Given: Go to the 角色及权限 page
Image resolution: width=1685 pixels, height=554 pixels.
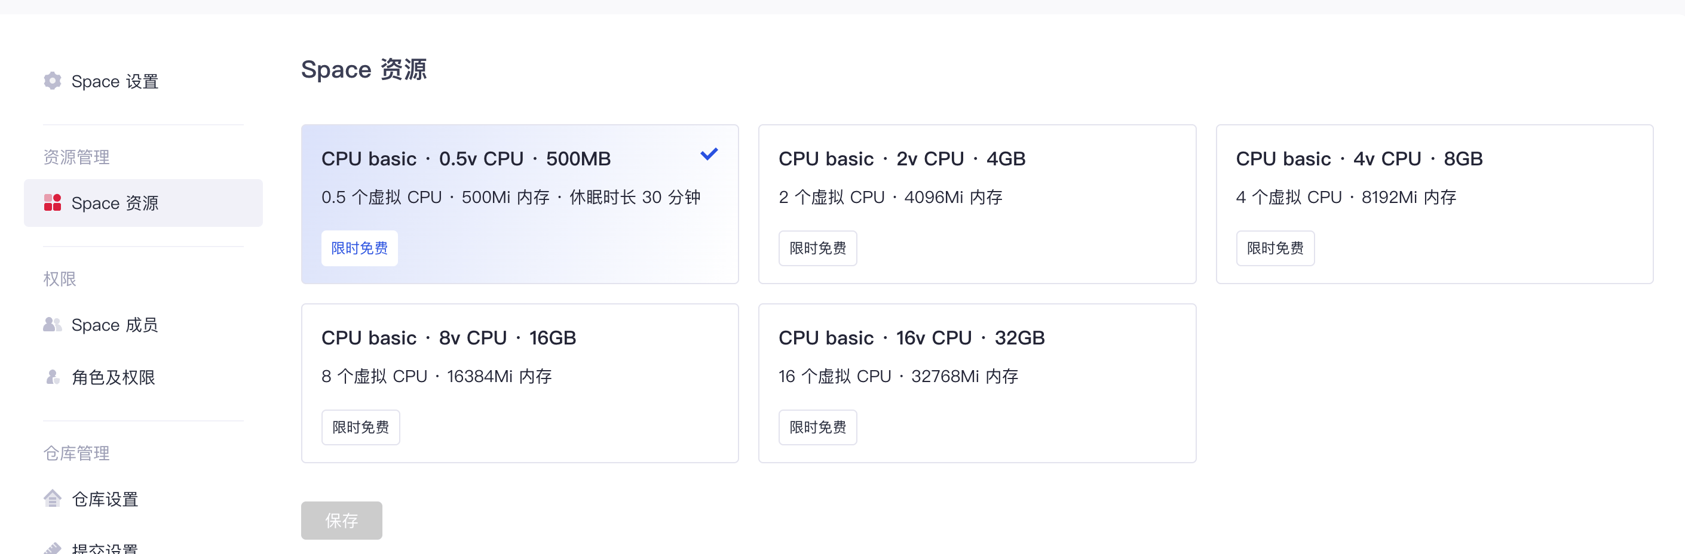Looking at the screenshot, I should tap(114, 377).
